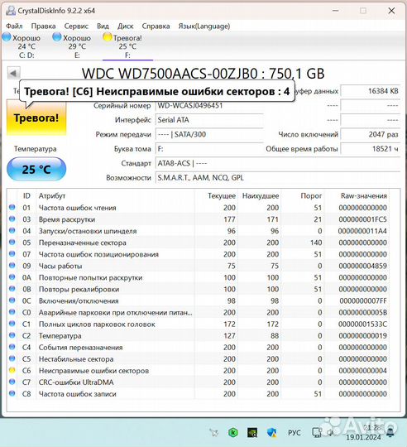407x447 pixels.
Task: Open the green Kaspersky tray icon
Action: pyautogui.click(x=233, y=433)
